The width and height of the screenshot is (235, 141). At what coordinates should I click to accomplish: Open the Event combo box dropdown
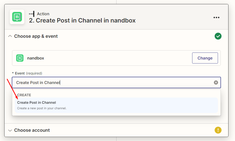click(113, 82)
